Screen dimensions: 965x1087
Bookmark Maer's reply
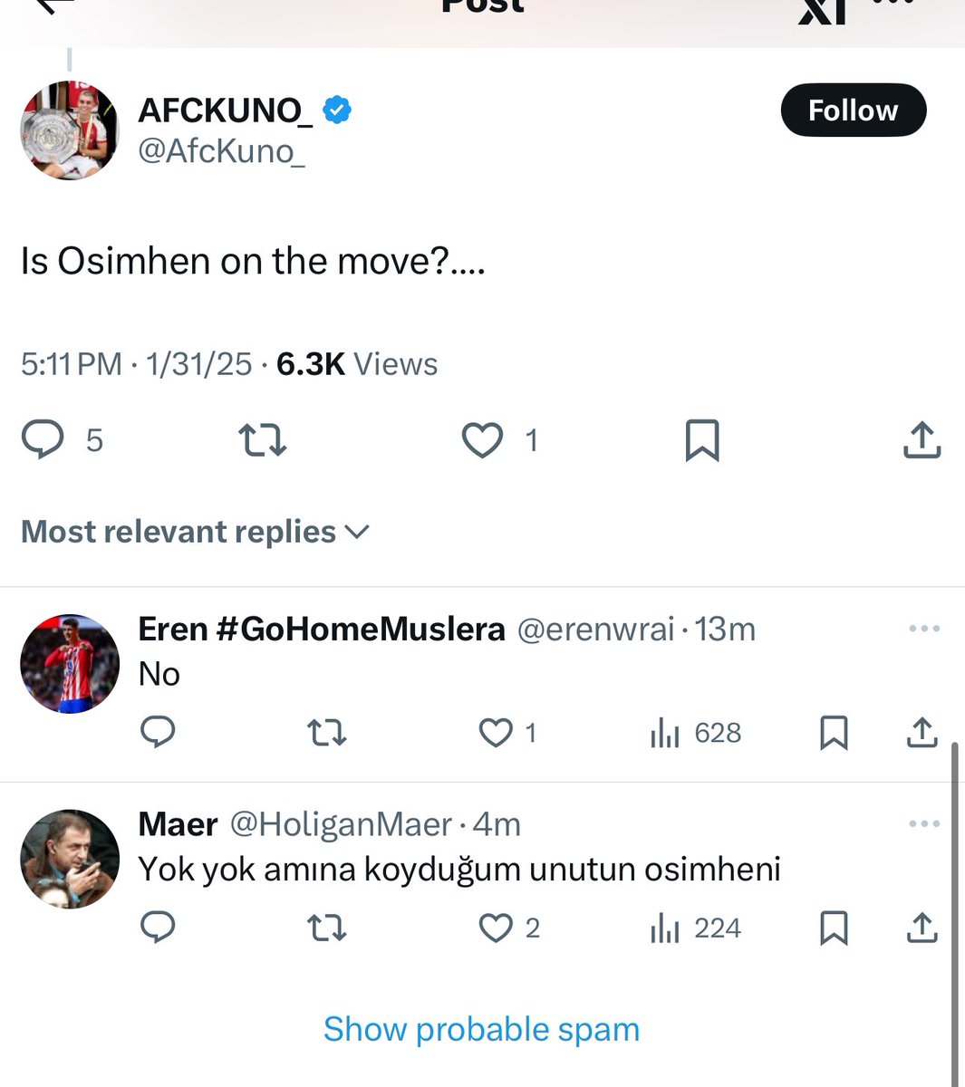tap(834, 928)
